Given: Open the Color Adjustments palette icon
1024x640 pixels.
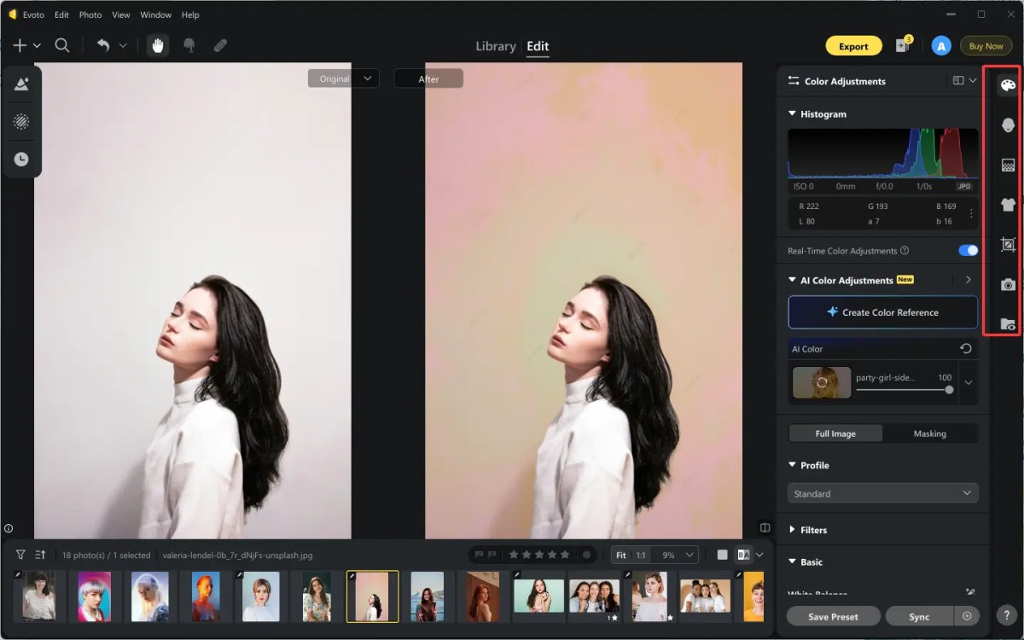Looking at the screenshot, I should [x=1007, y=84].
